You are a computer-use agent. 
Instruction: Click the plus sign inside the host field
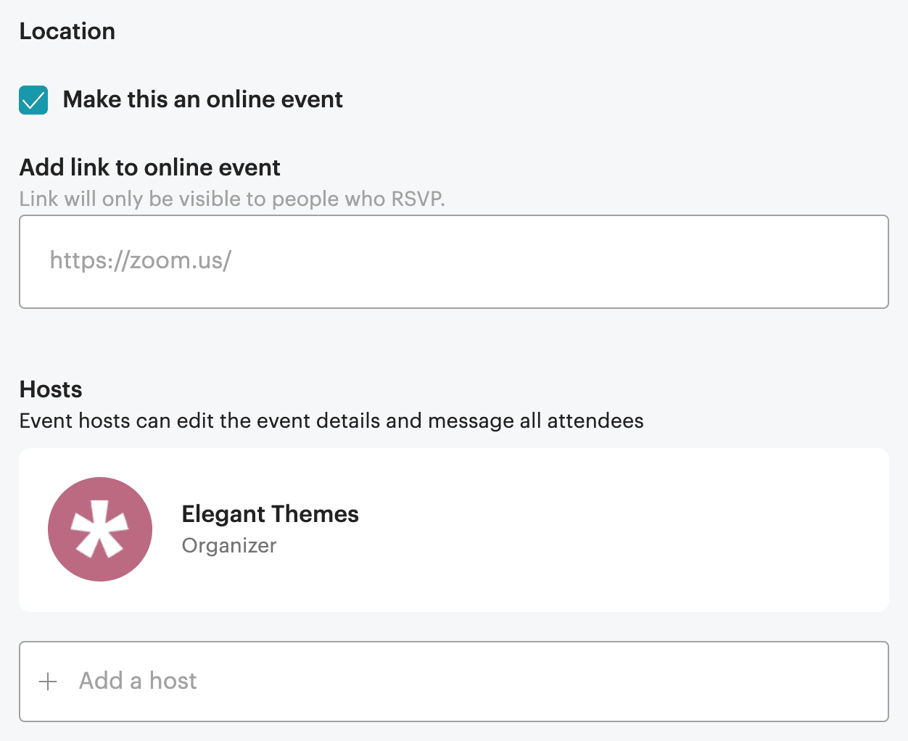(x=47, y=682)
